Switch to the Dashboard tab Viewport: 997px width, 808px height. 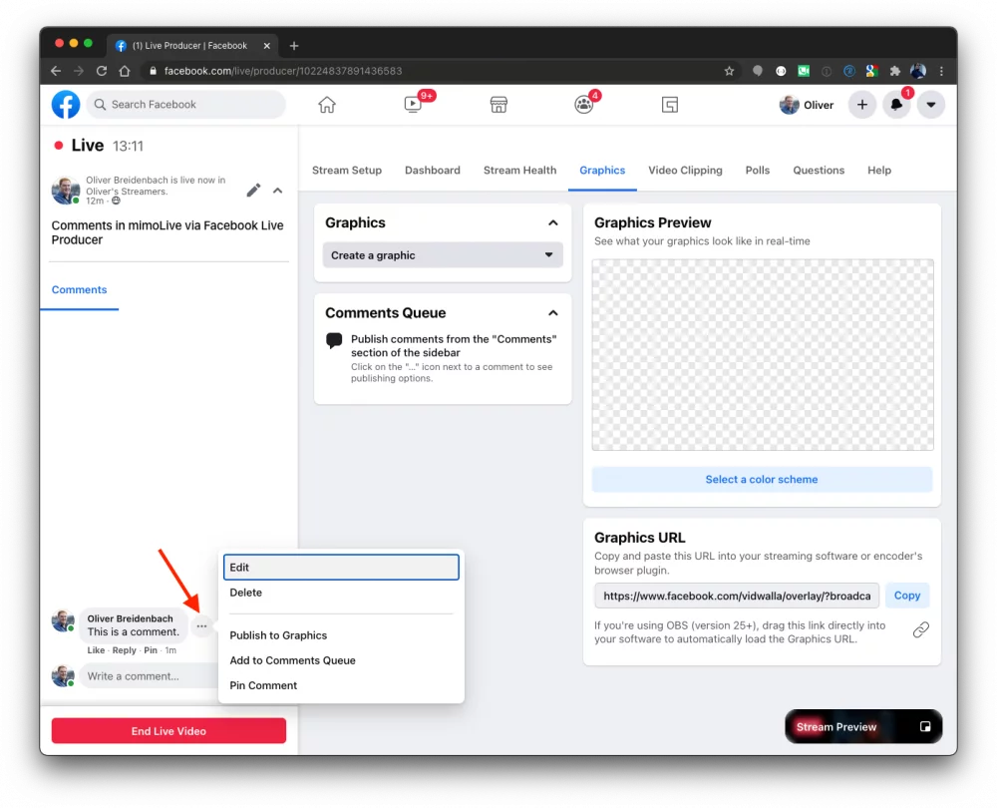coord(433,170)
